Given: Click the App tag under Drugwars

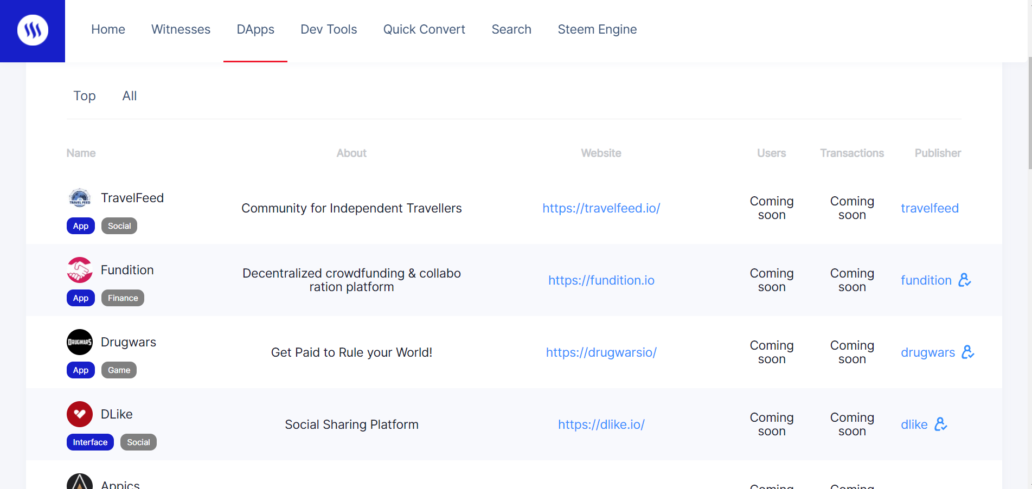Looking at the screenshot, I should pyautogui.click(x=81, y=370).
